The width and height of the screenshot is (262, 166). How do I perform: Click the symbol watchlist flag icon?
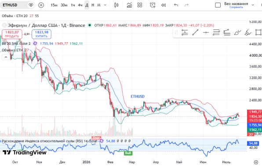(x=31, y=5)
